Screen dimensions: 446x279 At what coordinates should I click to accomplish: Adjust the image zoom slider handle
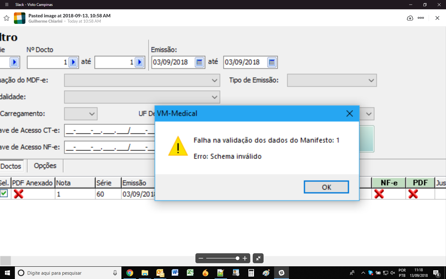click(x=238, y=258)
